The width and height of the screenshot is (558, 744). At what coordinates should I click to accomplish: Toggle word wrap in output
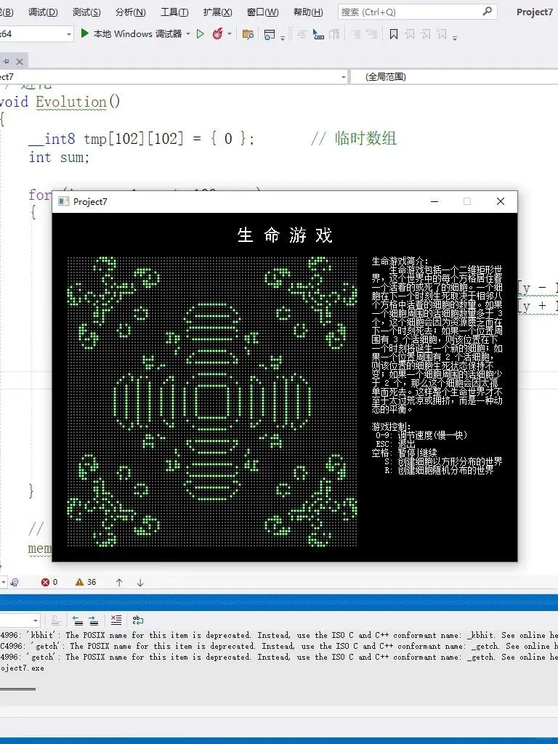coord(137,620)
